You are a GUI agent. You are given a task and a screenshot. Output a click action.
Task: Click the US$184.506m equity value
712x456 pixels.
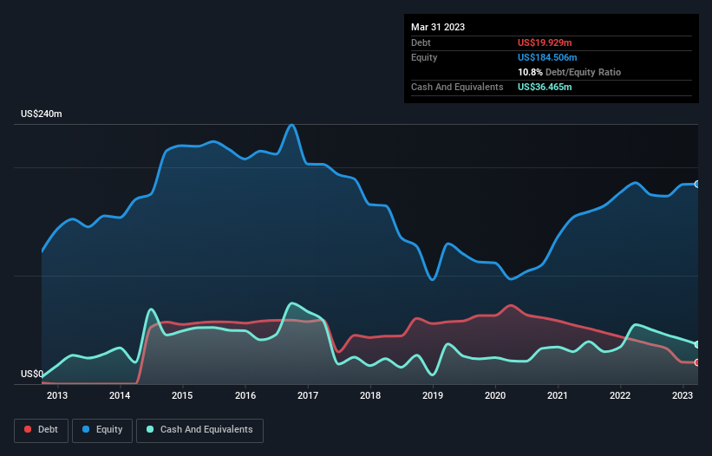tap(547, 57)
